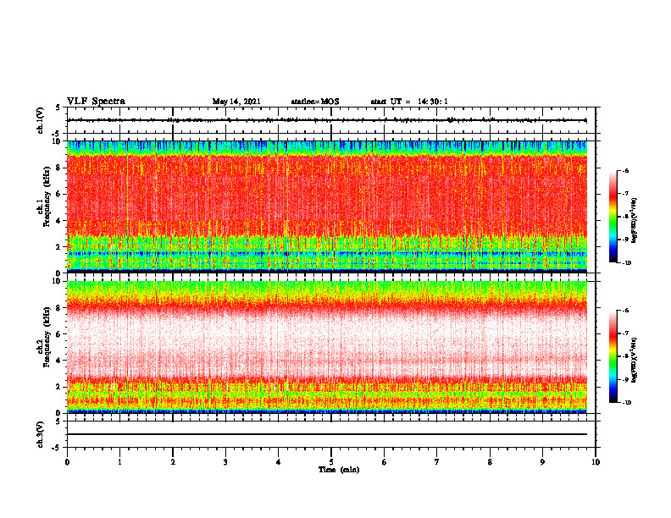Click the ch.2 log(PSD) colorbar label

tap(635, 360)
